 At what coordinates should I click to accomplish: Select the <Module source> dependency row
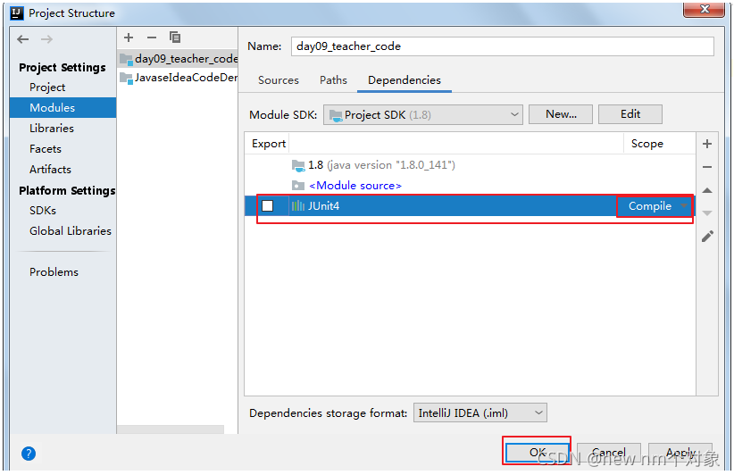point(470,186)
